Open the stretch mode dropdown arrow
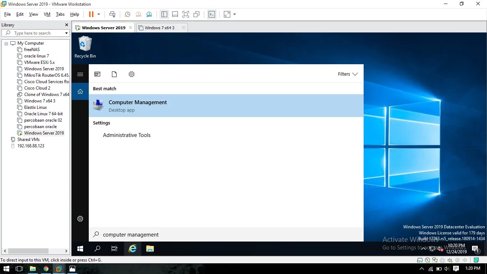This screenshot has width=487, height=274. pos(235,14)
